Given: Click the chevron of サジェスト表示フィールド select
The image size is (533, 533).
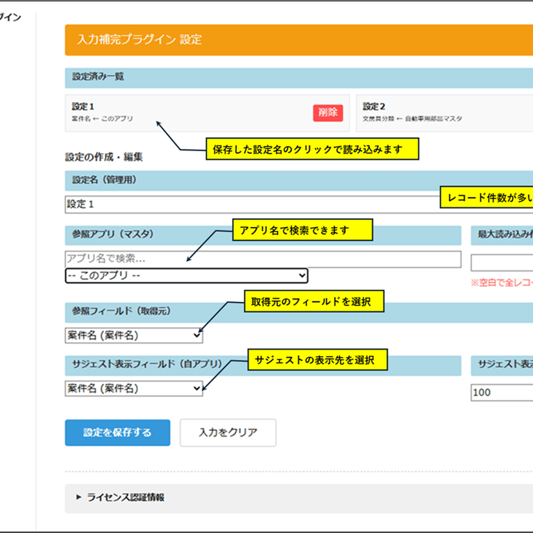Looking at the screenshot, I should pos(197,389).
